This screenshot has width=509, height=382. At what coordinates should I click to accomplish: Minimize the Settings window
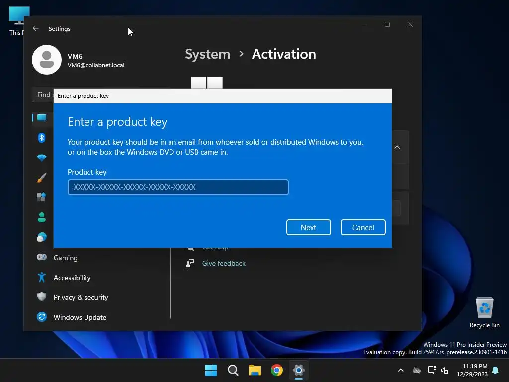click(364, 24)
